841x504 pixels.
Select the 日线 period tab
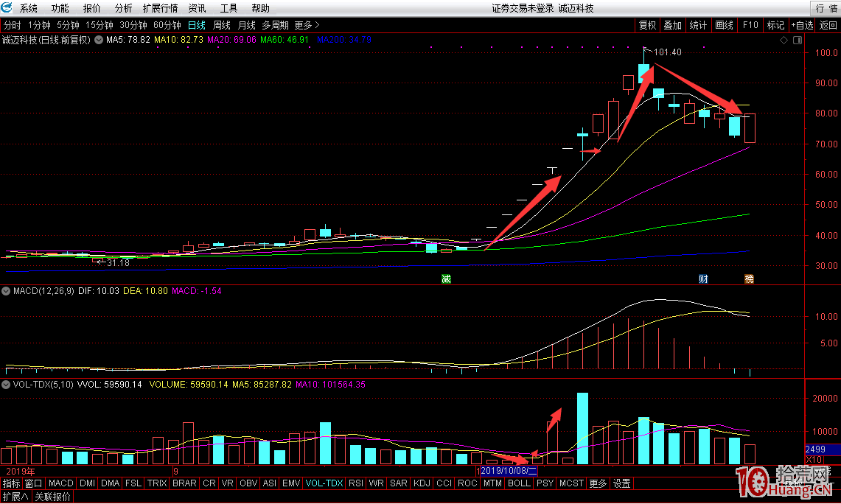pos(196,25)
